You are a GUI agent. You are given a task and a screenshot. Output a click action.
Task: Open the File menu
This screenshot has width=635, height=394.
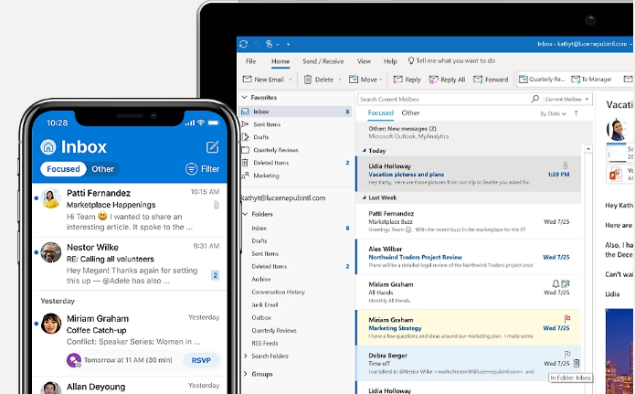(250, 61)
